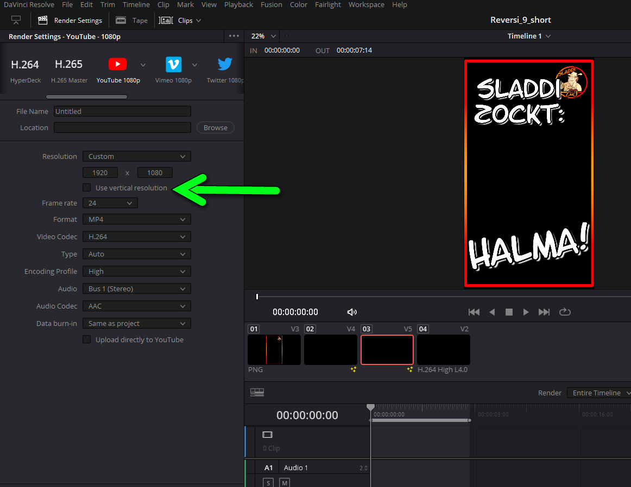Click the File Name input field
This screenshot has height=487, width=631.
coord(122,112)
